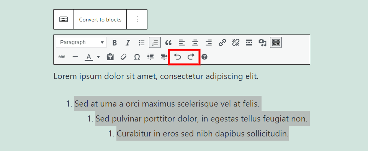Align text right
Screen dimensions: 368x151
pyautogui.click(x=208, y=43)
